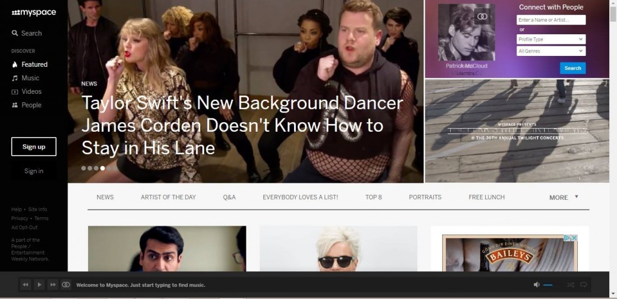
Task: Open the All Genres dropdown
Action: pyautogui.click(x=551, y=51)
